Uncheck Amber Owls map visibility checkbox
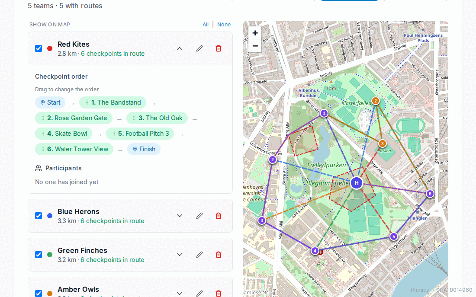 click(39, 294)
